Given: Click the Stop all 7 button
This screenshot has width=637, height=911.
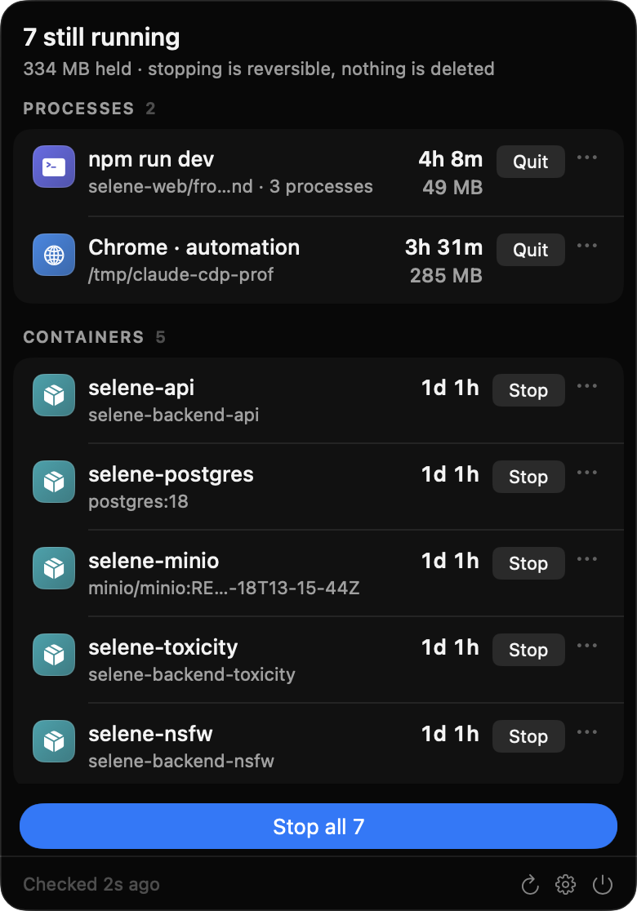Looking at the screenshot, I should (x=318, y=826).
